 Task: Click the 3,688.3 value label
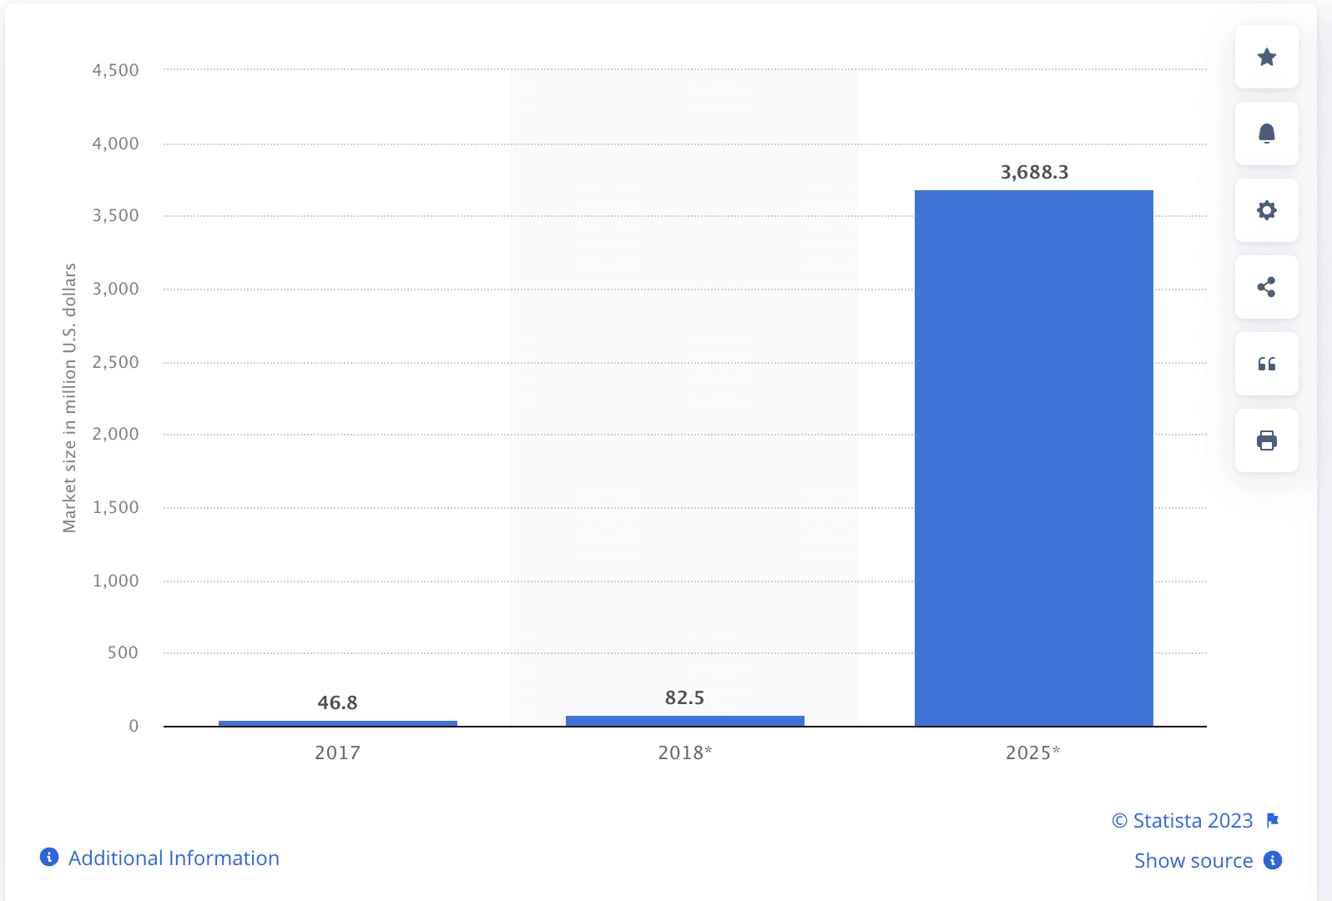1035,173
